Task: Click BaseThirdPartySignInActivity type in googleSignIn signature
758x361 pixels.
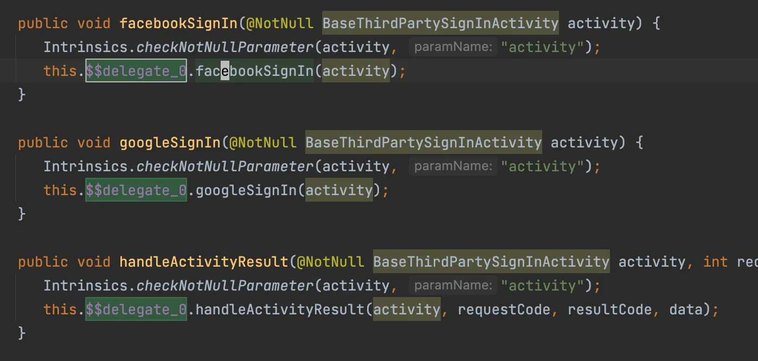Action: [x=423, y=143]
